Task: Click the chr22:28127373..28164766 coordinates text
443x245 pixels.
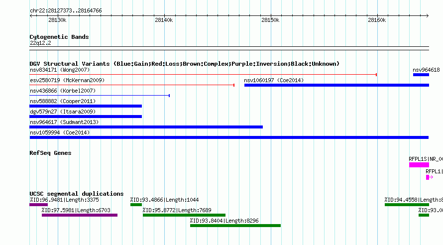Action: (x=66, y=10)
